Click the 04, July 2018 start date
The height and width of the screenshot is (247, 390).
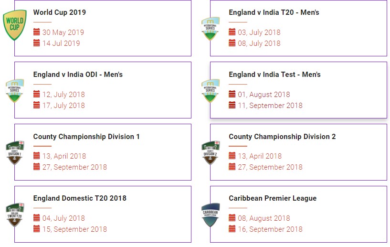click(x=63, y=218)
